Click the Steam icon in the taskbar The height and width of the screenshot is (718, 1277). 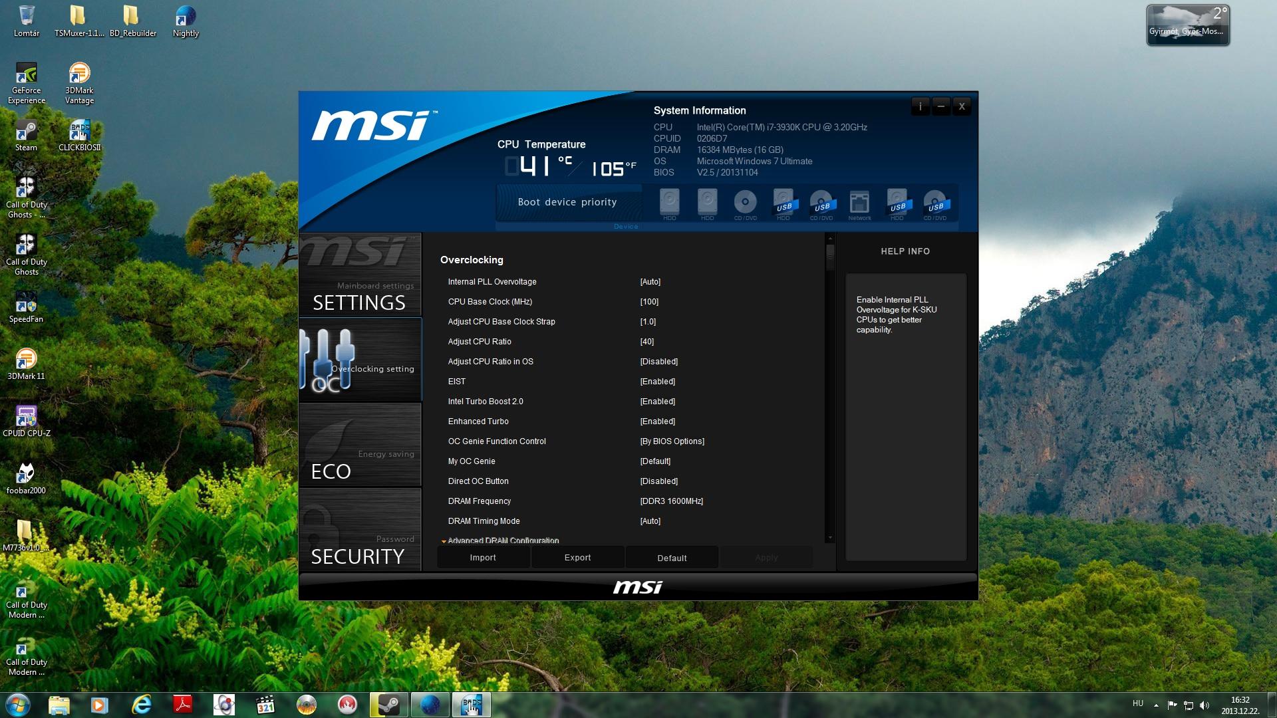388,704
